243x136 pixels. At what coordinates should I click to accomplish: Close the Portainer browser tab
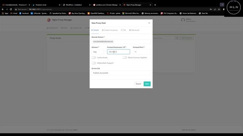point(60,5)
